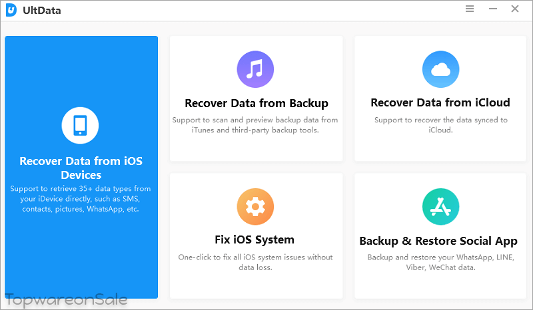The image size is (533, 310).
Task: Click the orange gear Fix iOS System icon
Action: click(x=255, y=206)
